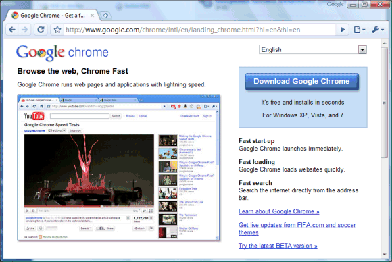Click scrollbar down arrow

point(385,255)
